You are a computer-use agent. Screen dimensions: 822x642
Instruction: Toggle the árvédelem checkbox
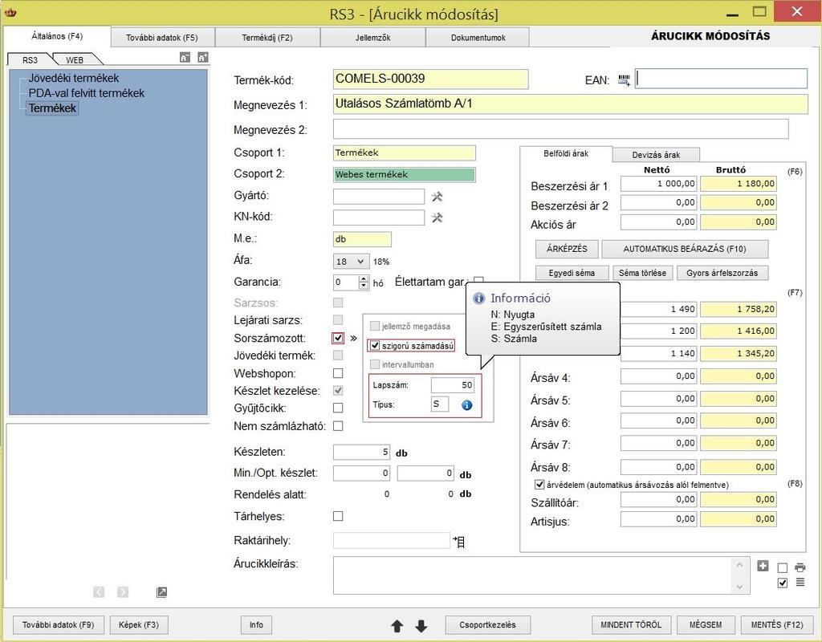(539, 485)
